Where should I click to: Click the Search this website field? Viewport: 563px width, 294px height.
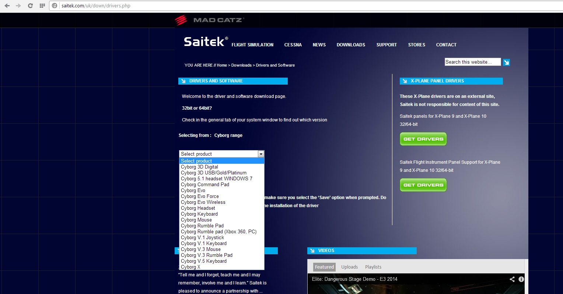coord(473,62)
